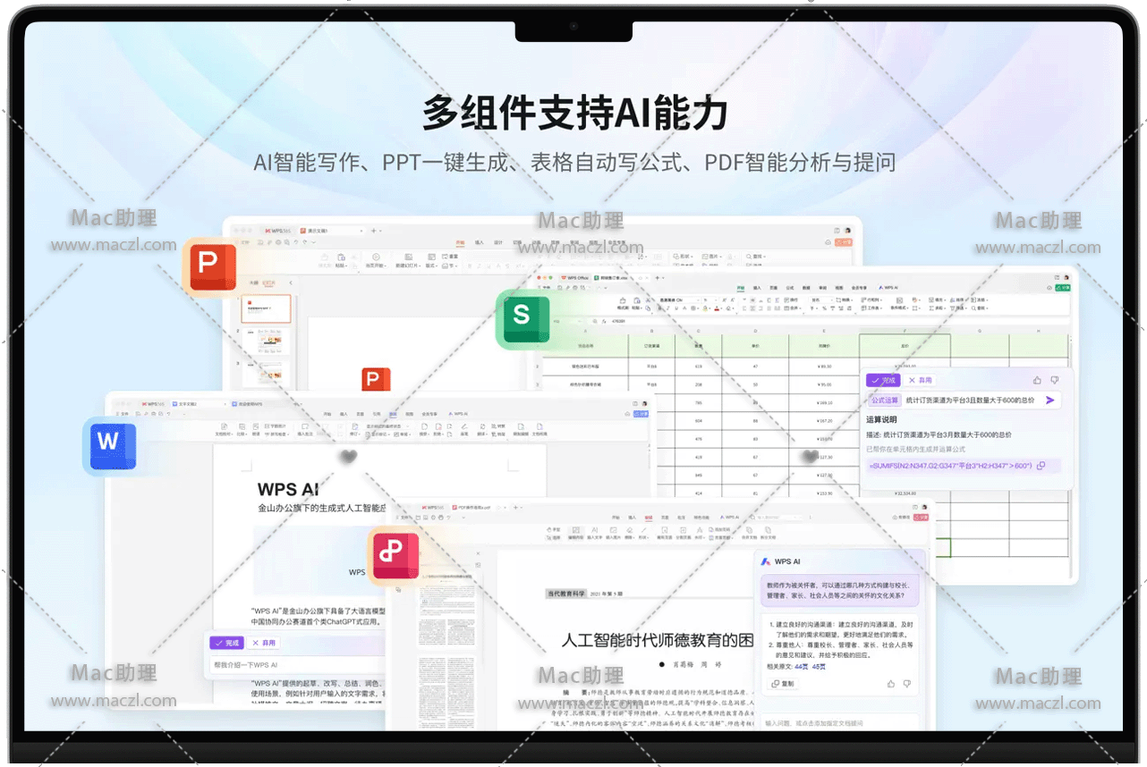Click the 分享 button in the PDF window
Viewport: 1147px width, 767px height.
[x=919, y=518]
